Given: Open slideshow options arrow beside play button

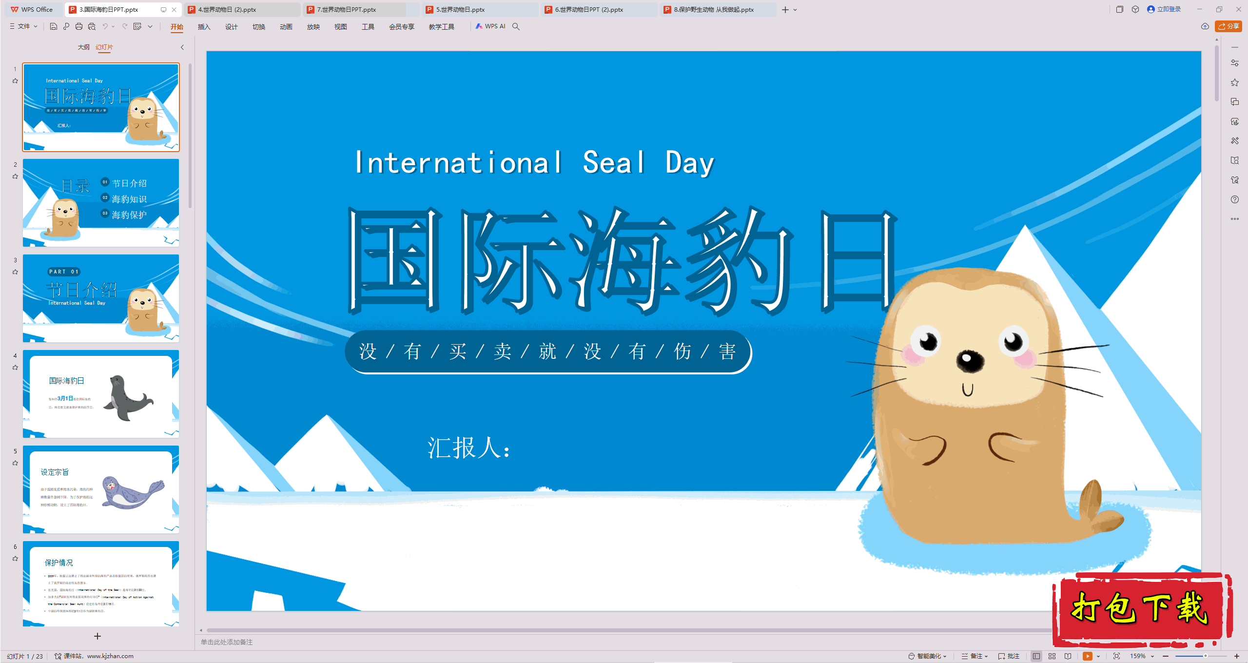Looking at the screenshot, I should coord(1098,656).
